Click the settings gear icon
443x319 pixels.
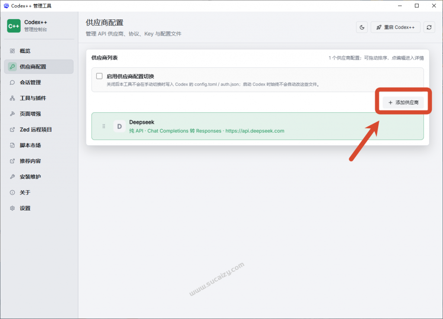click(x=12, y=208)
